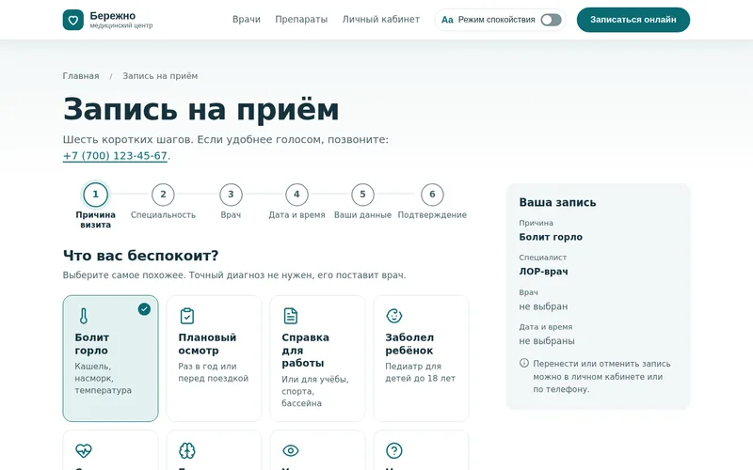Click the Раз в год или перед поездкой text
This screenshot has width=753, height=470.
[214, 372]
